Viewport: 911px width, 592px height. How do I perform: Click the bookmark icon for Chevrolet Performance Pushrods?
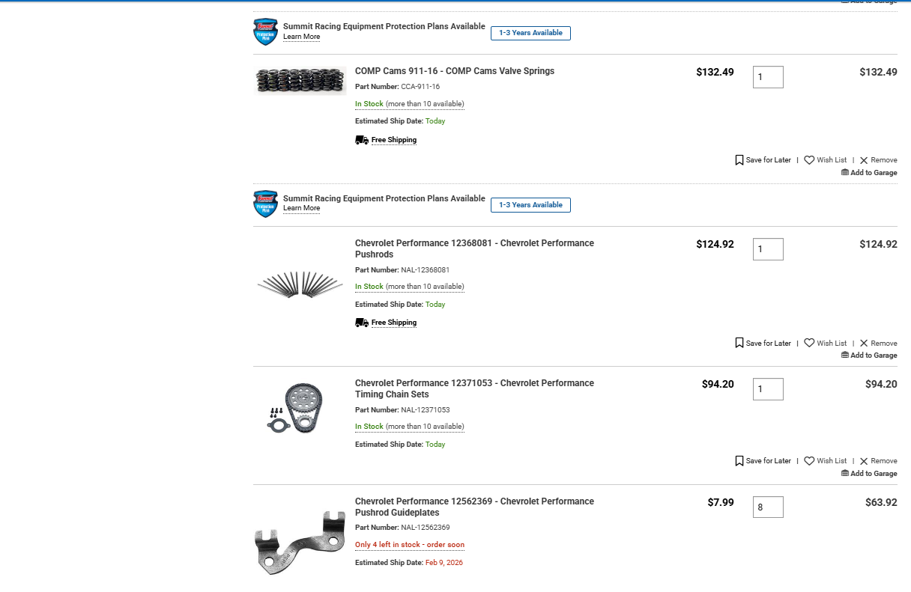coord(739,344)
